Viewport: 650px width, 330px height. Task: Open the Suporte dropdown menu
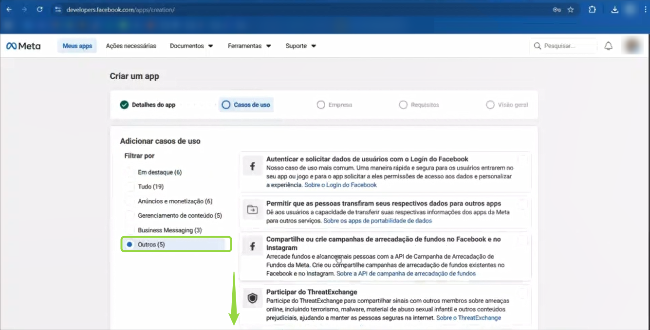tap(300, 46)
